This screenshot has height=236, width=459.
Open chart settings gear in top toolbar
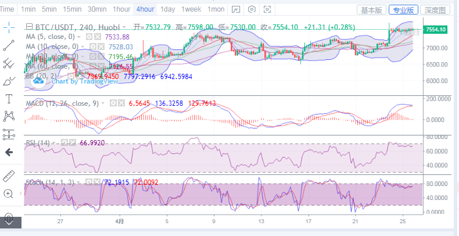coord(251,9)
